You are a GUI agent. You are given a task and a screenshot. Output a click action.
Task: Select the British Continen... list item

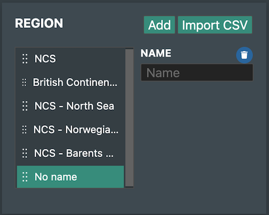pyautogui.click(x=71, y=82)
